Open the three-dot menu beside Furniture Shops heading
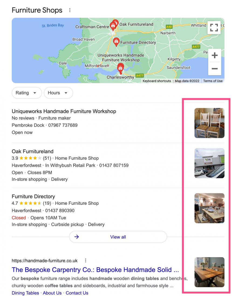The width and height of the screenshot is (232, 296). tap(70, 10)
